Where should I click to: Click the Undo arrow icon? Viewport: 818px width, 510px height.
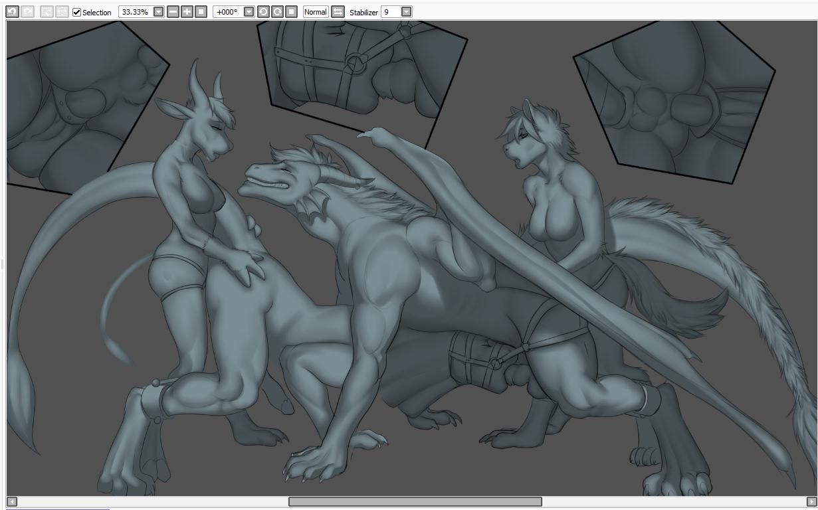pyautogui.click(x=12, y=12)
